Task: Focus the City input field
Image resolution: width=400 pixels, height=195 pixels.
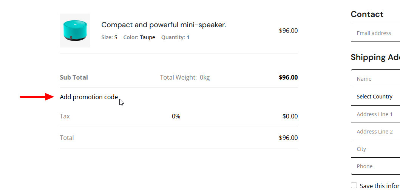Action: [376, 149]
